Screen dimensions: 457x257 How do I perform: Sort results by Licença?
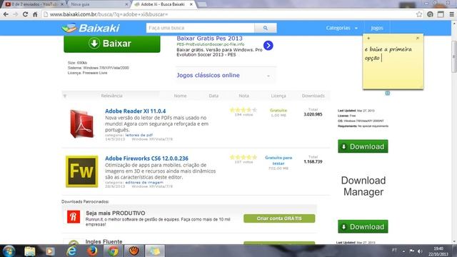pyautogui.click(x=278, y=96)
